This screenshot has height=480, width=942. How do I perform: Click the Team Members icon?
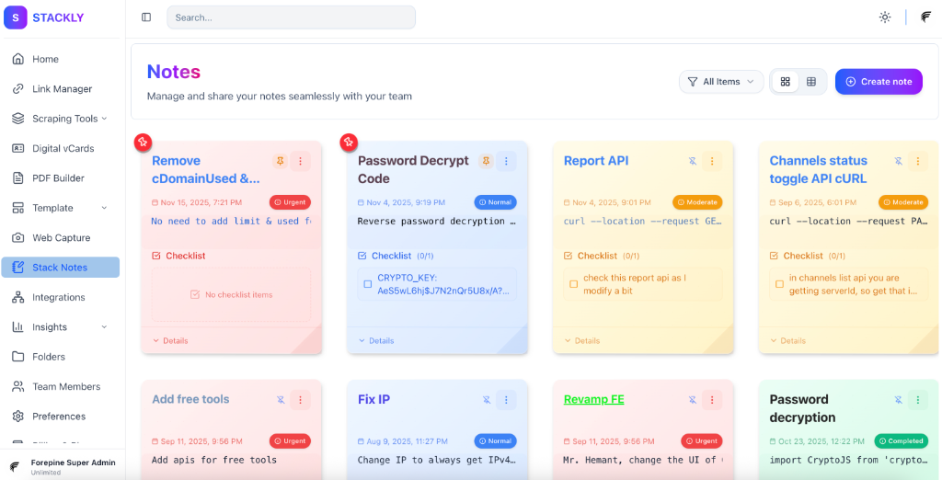point(18,386)
